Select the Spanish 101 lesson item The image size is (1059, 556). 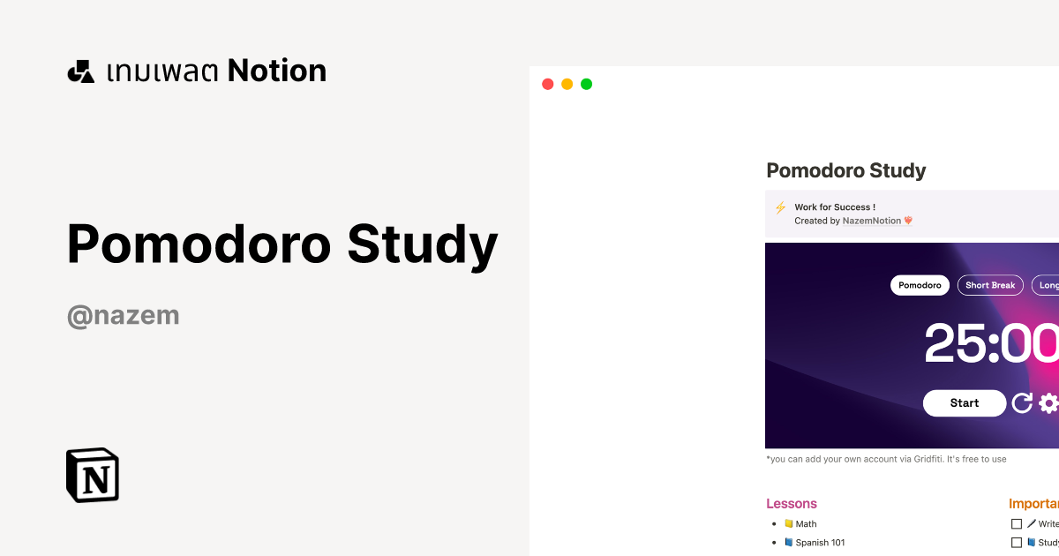click(x=822, y=542)
